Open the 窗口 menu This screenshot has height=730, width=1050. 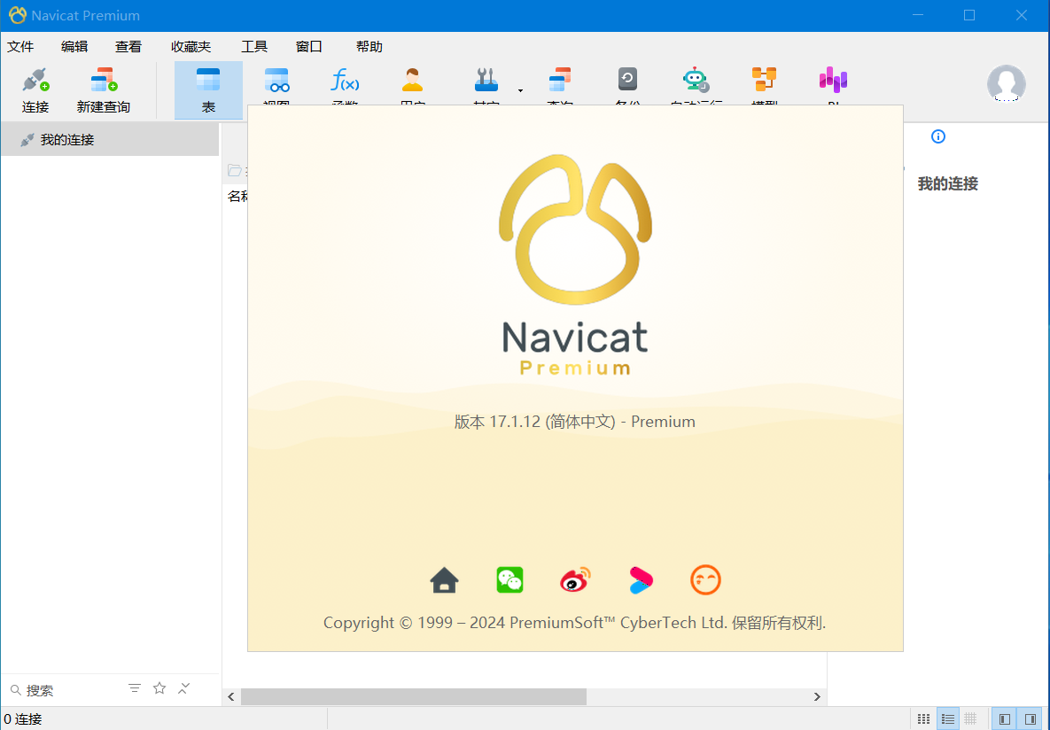point(308,46)
